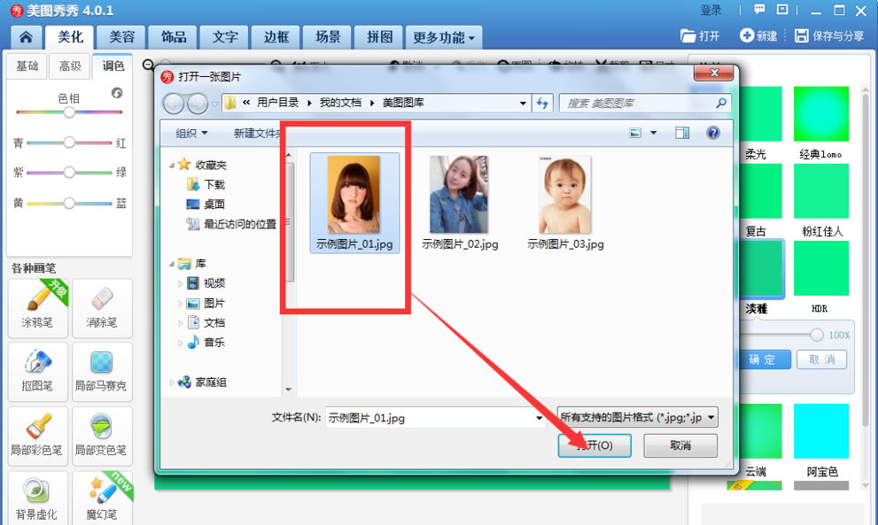Switch to the 美容 tab

(121, 36)
